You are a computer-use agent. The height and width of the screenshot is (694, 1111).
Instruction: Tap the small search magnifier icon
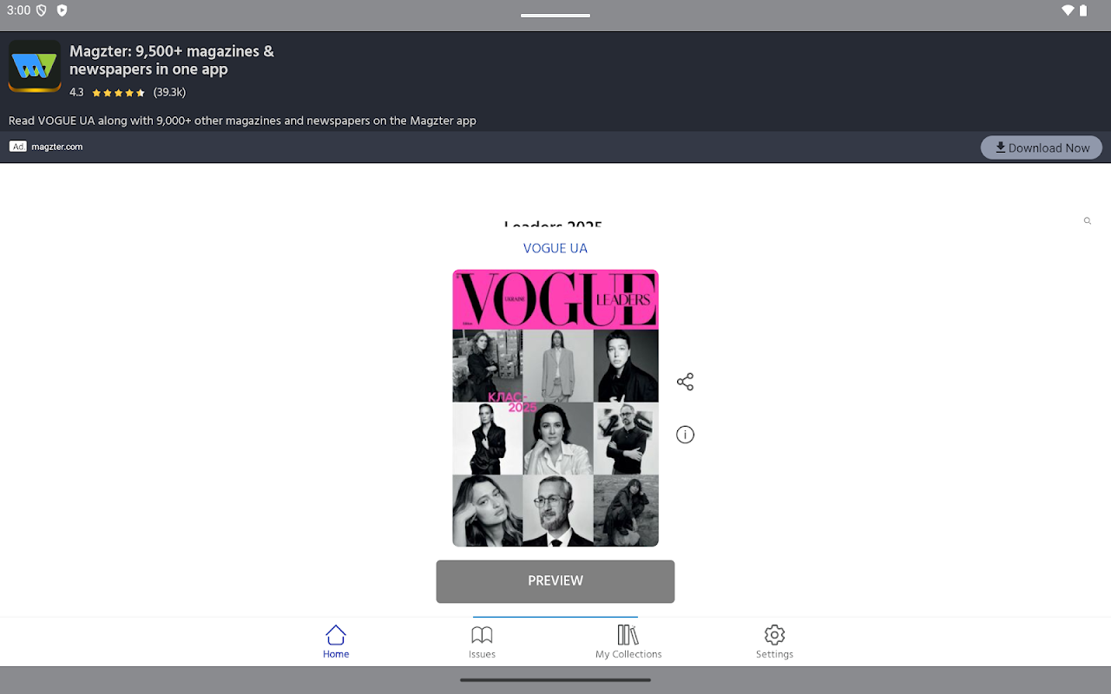tap(1087, 221)
